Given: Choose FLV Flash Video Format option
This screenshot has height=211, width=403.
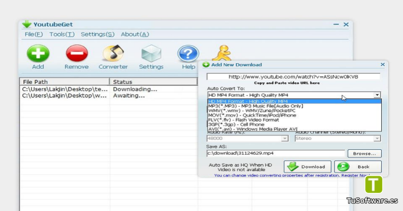Looking at the screenshot, I should (x=295, y=120).
